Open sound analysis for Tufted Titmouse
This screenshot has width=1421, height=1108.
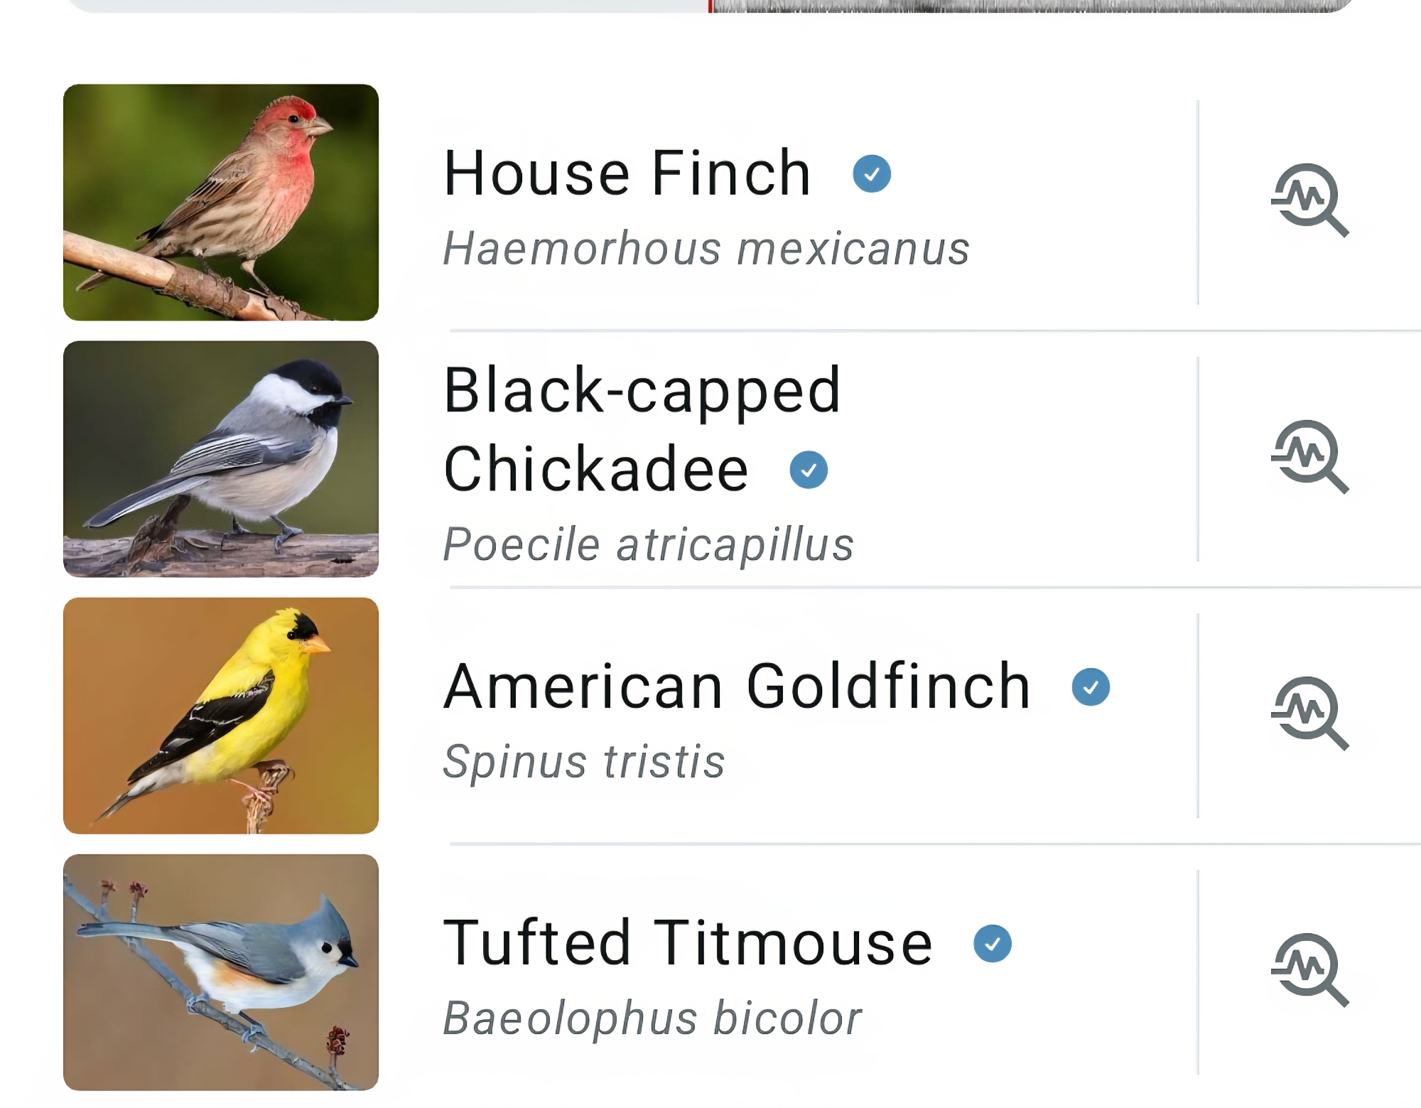(x=1309, y=969)
